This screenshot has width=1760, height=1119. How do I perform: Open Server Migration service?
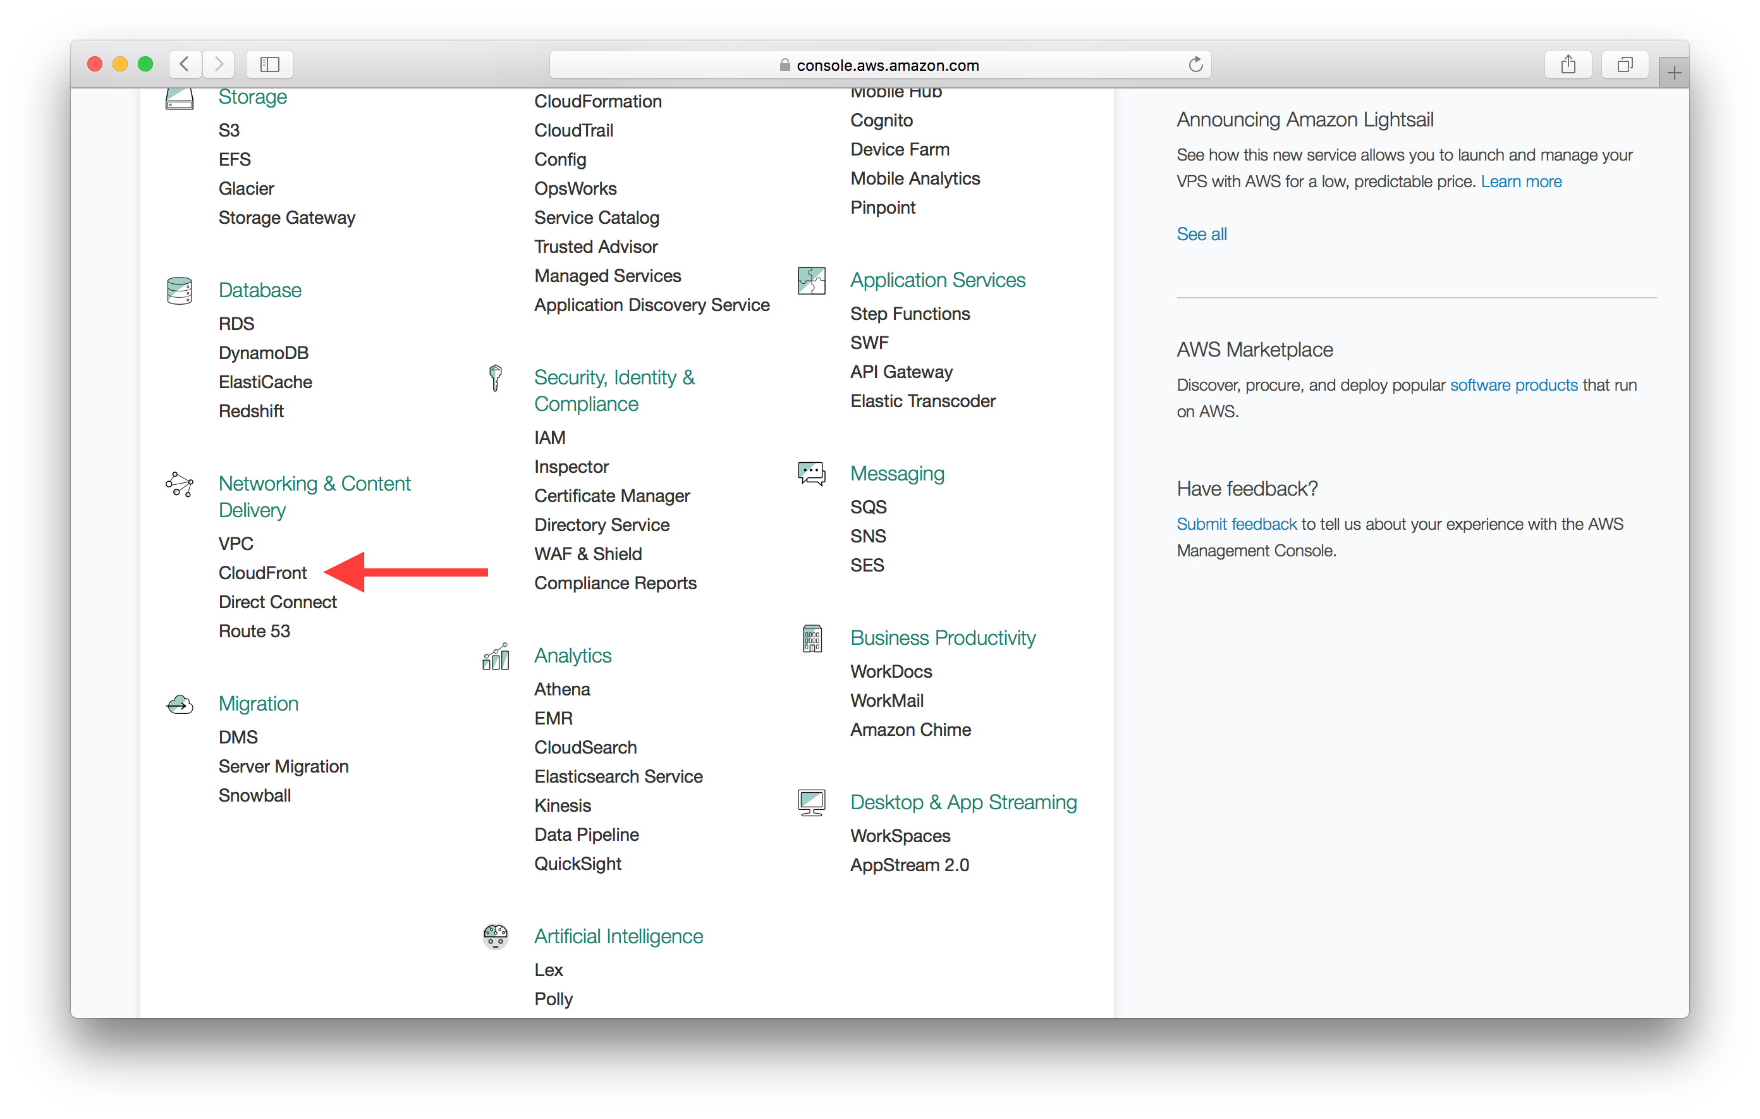coord(284,767)
